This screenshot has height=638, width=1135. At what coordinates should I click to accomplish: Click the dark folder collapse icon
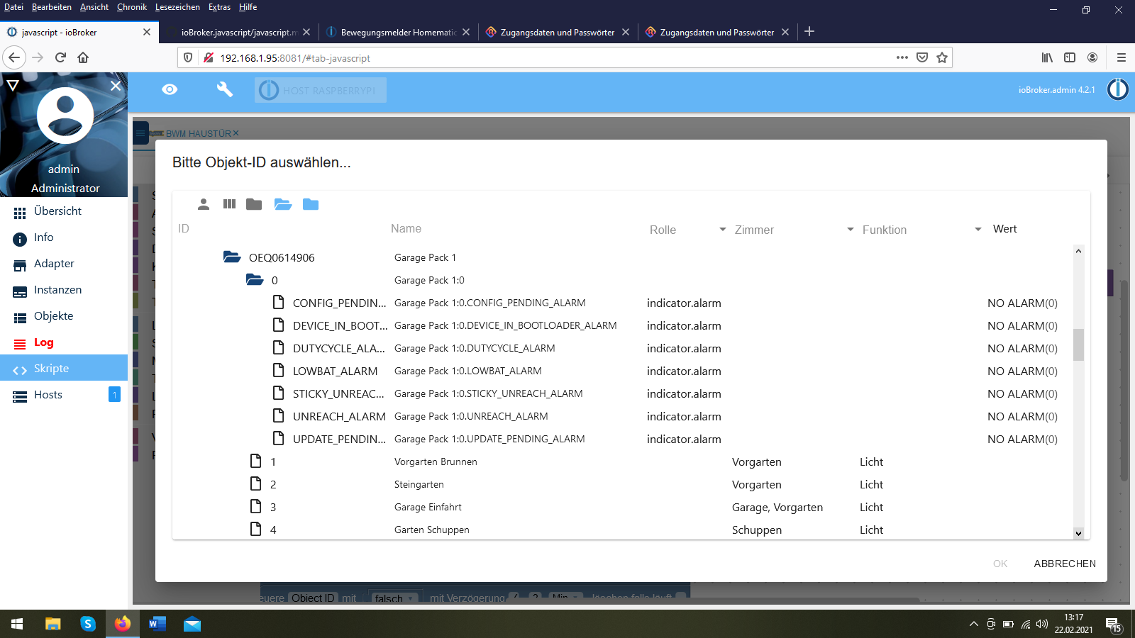[254, 204]
